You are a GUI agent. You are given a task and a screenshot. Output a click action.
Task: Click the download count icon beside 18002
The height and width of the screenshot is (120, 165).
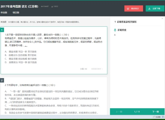[52, 7]
